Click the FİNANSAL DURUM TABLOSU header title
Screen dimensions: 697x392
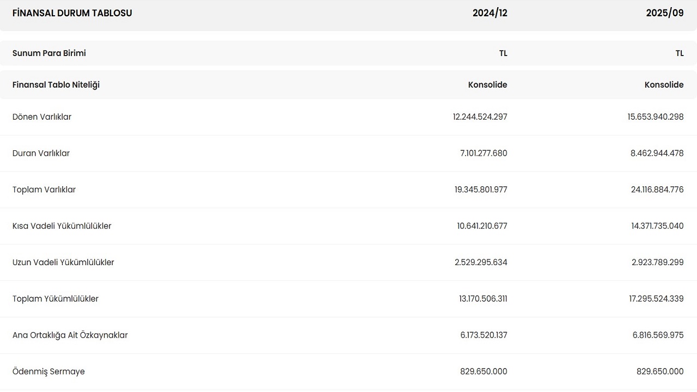(72, 13)
